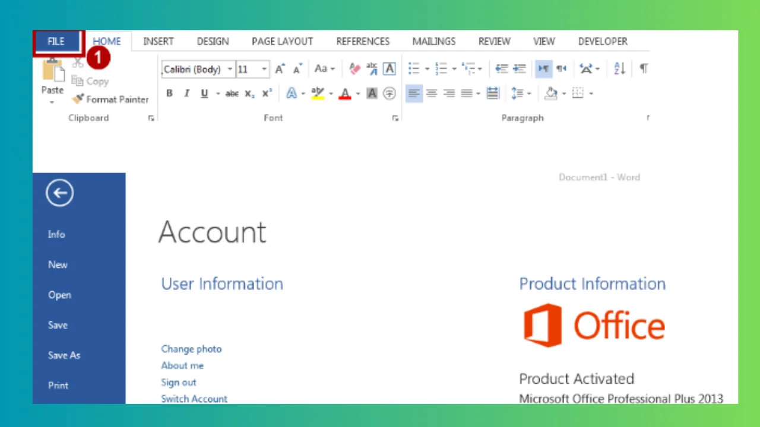Open the Font dialog launcher
Viewport: 760px width, 427px height.
click(x=395, y=119)
